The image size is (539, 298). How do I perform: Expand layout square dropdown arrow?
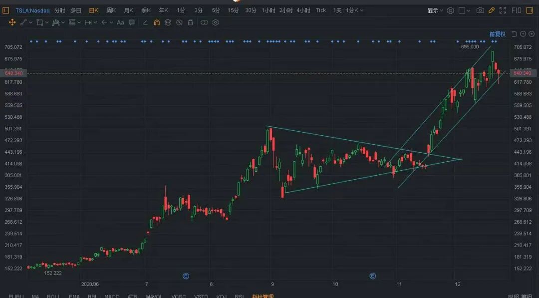(x=469, y=10)
